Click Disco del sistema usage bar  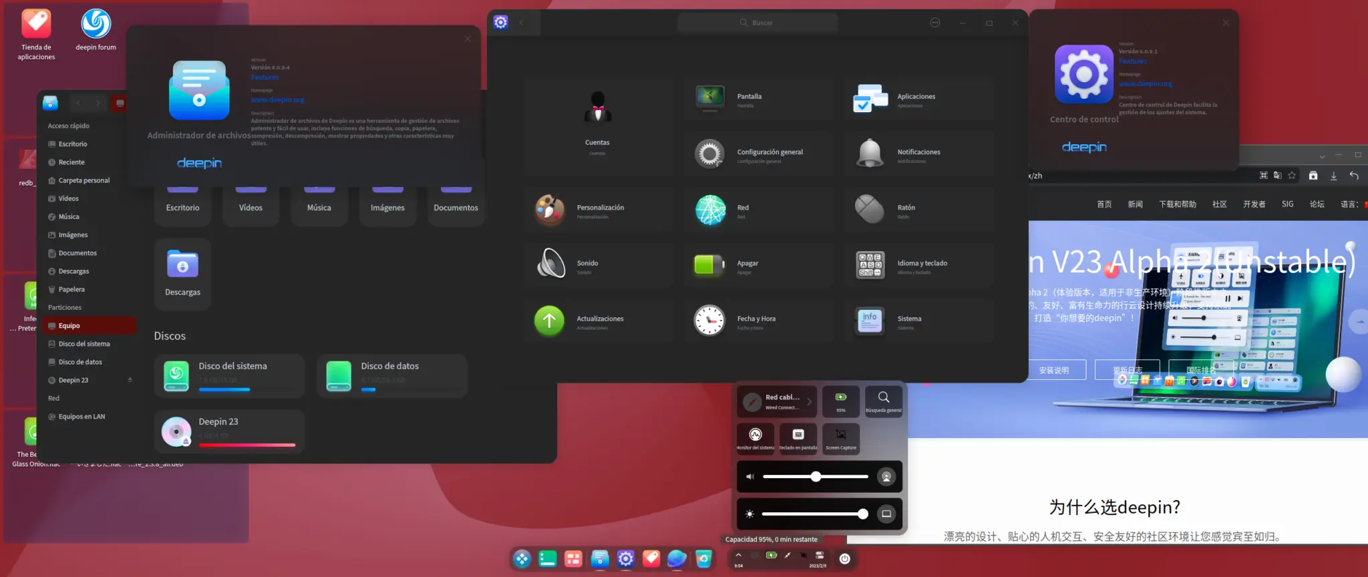coord(247,389)
